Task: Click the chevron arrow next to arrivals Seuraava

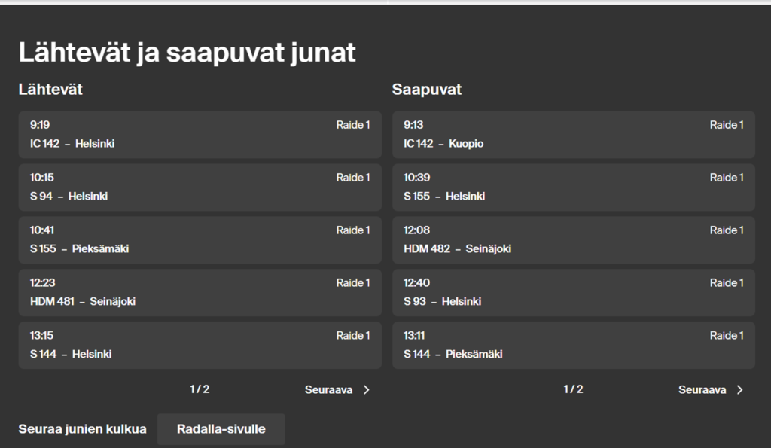Action: coord(740,390)
